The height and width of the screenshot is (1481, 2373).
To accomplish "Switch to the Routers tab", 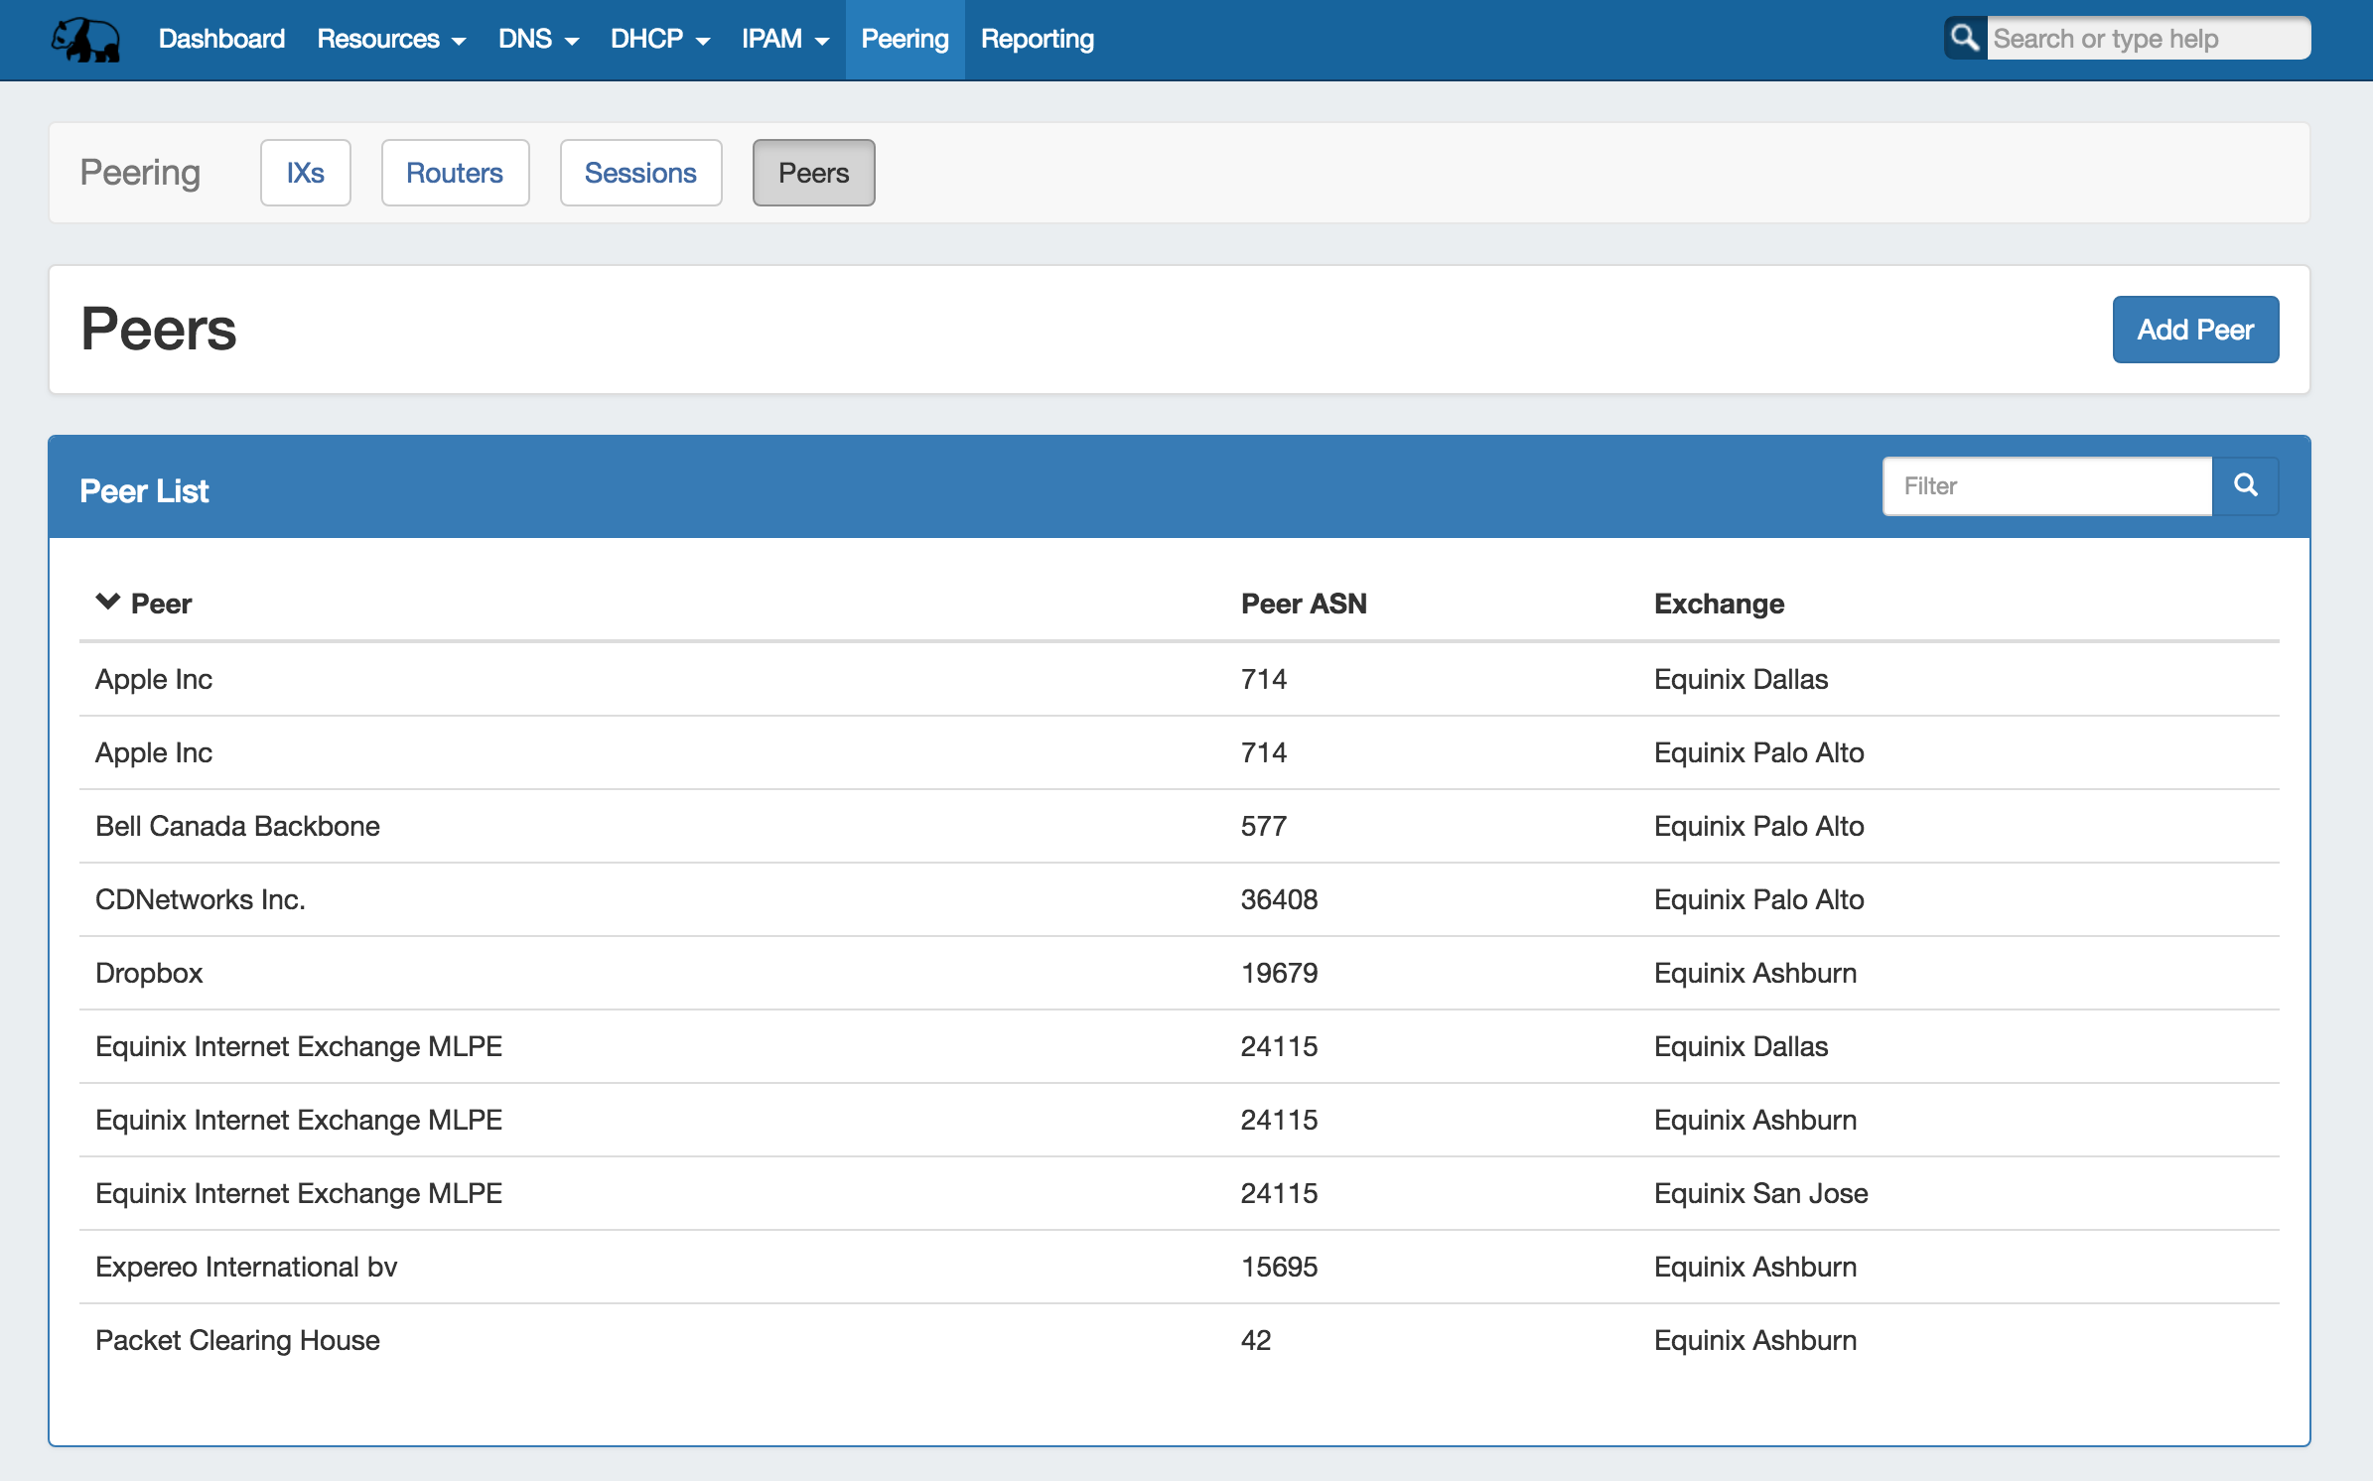I will click(455, 173).
